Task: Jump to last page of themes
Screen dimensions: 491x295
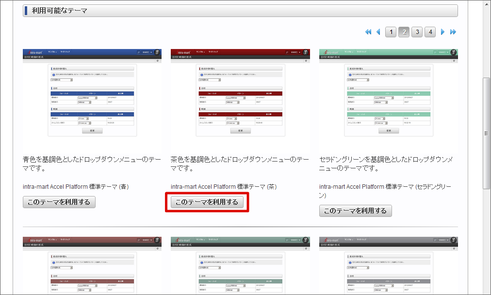Action: coord(453,32)
